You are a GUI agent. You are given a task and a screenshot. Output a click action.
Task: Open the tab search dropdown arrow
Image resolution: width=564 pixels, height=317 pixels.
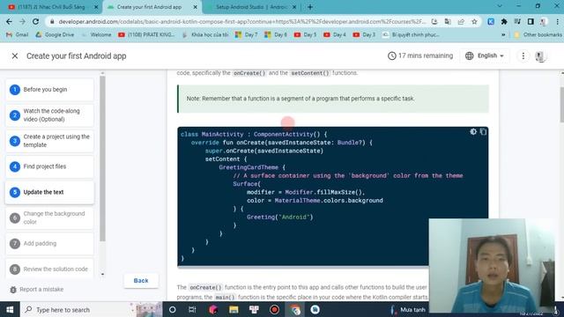500,6
